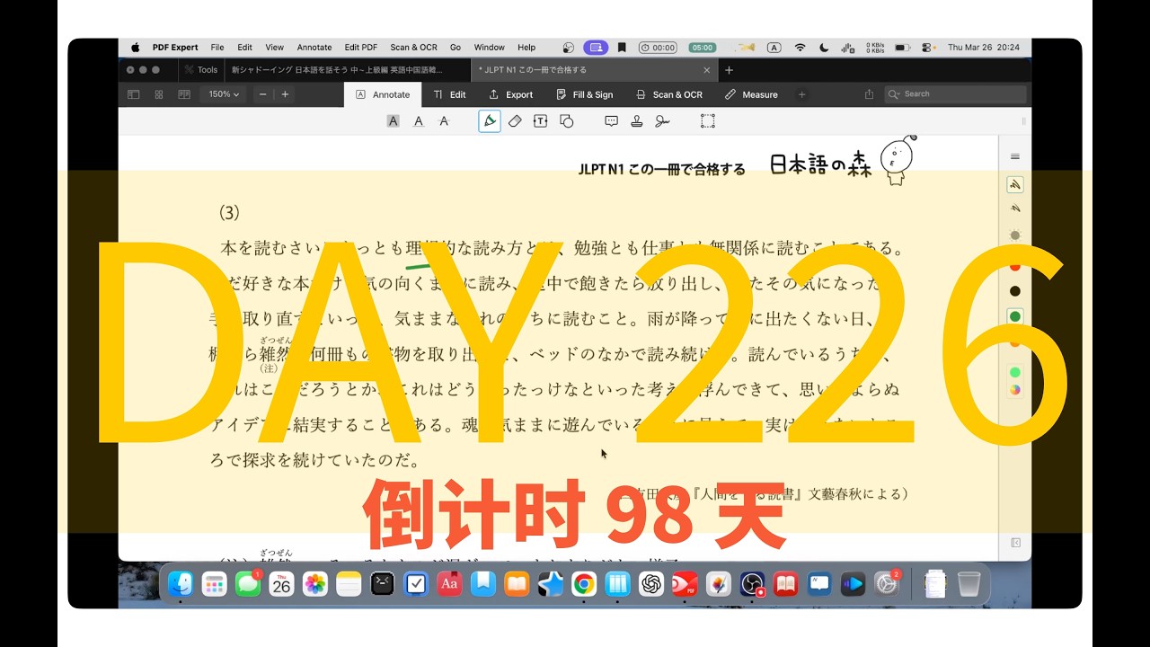This screenshot has height=647, width=1150.
Task: Switch to 新シャドーイング document tab
Action: 346,70
